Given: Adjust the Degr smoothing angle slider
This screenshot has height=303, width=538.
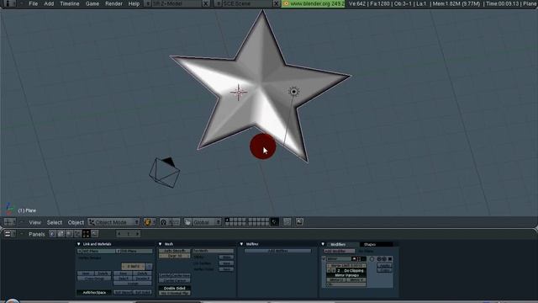Looking at the screenshot, I should tap(174, 256).
